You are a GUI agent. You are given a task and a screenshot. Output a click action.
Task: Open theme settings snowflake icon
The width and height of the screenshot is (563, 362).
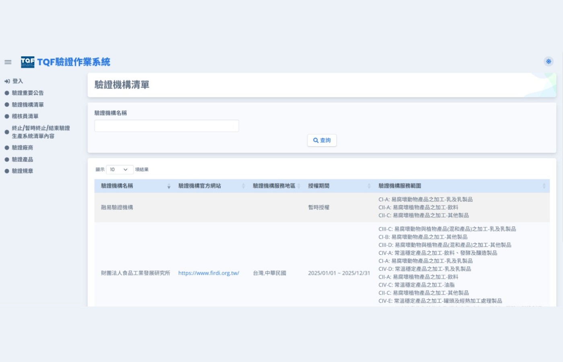point(549,62)
